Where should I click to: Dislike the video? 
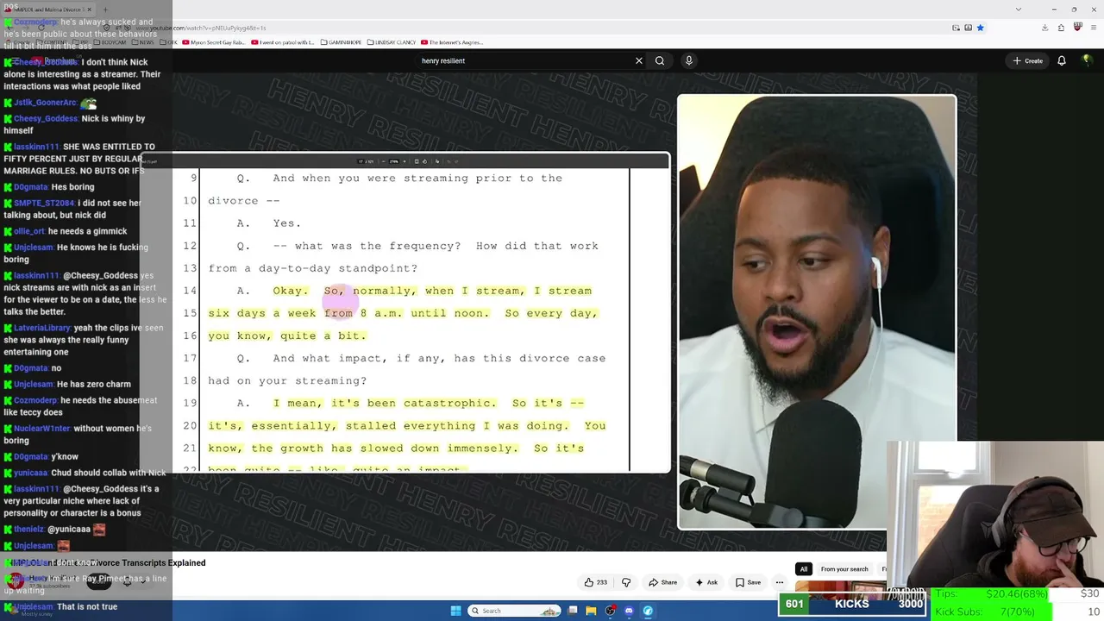click(x=626, y=582)
